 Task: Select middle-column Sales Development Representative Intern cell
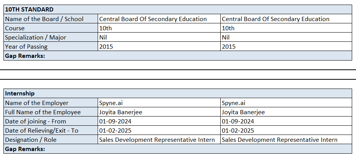coord(157,140)
